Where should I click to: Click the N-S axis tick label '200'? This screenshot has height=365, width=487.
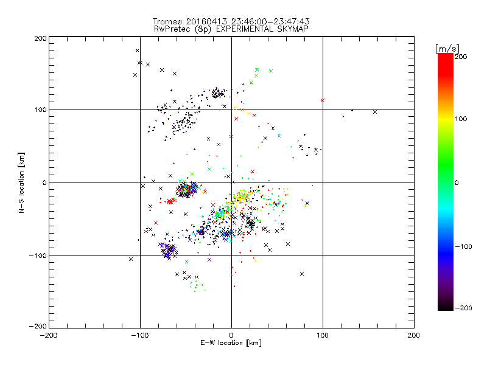pyautogui.click(x=40, y=38)
